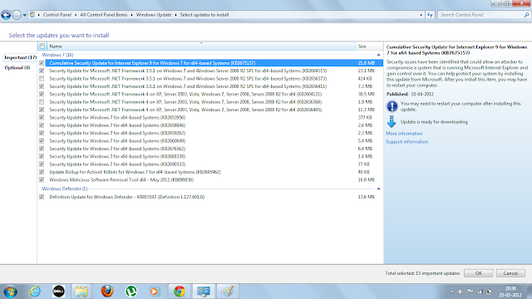532x299 pixels.
Task: Select Windows Malicious Software Removal Tool row
Action: pyautogui.click(x=210, y=180)
